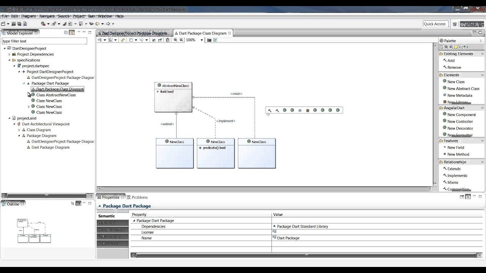Pick New Method in Features palette
486x273 pixels.
[456, 154]
